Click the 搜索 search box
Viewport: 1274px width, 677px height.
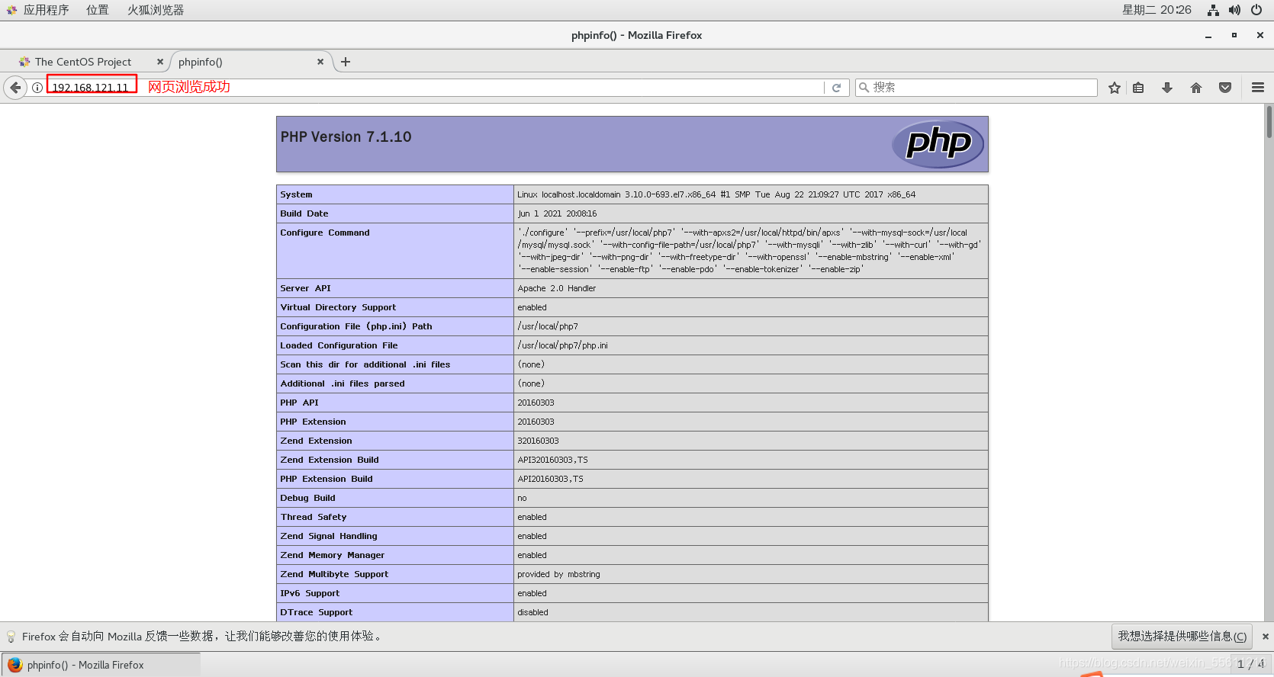click(976, 88)
